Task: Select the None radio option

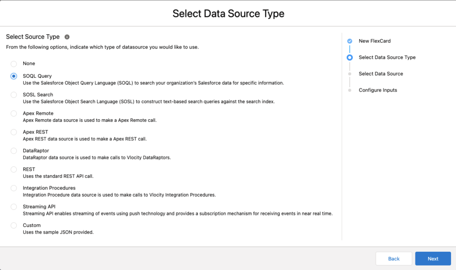Action: tap(14, 64)
